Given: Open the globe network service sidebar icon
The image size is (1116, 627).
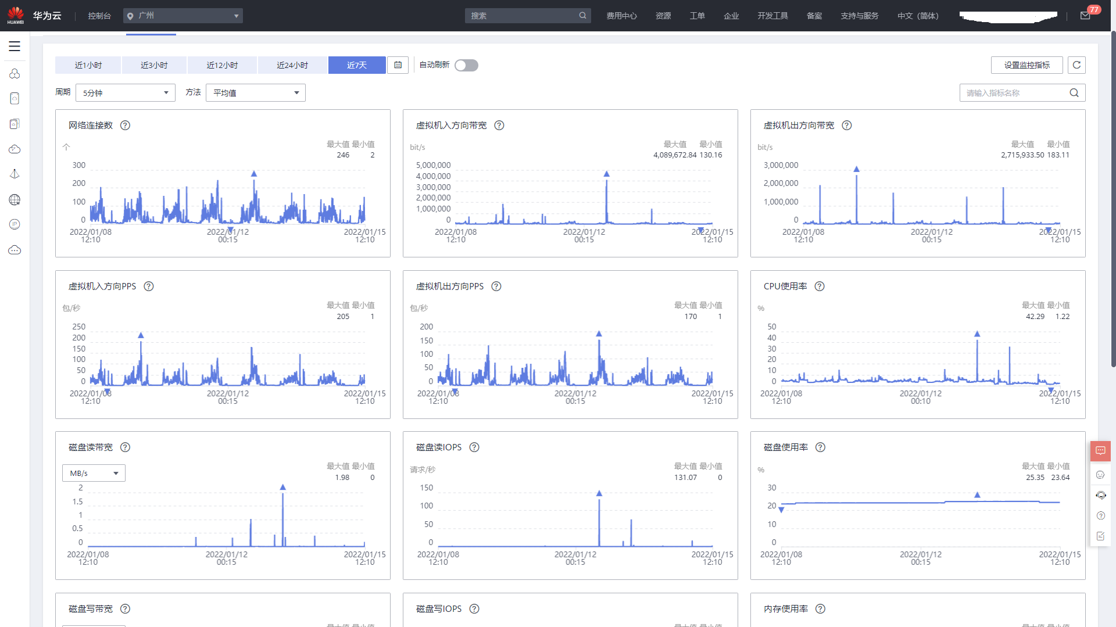Looking at the screenshot, I should coord(15,200).
